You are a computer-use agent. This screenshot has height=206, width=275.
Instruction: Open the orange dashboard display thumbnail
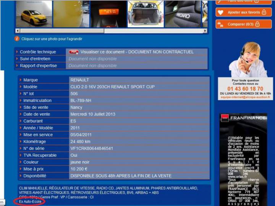(108, 14)
